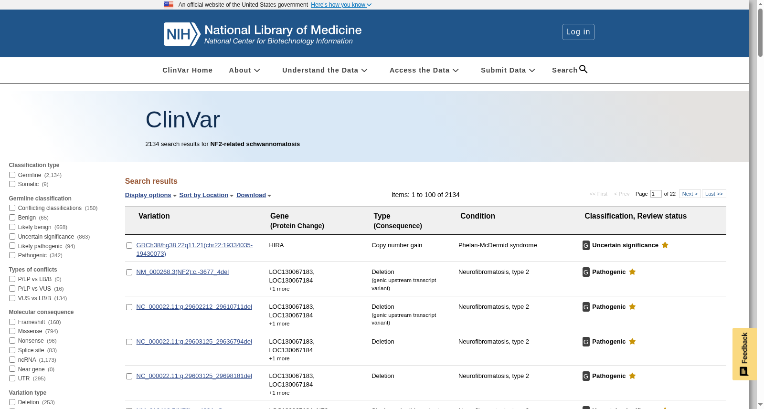Select the GRCh38/hg38 22q11.21 result row checkbox
This screenshot has height=409, width=764.
point(129,246)
